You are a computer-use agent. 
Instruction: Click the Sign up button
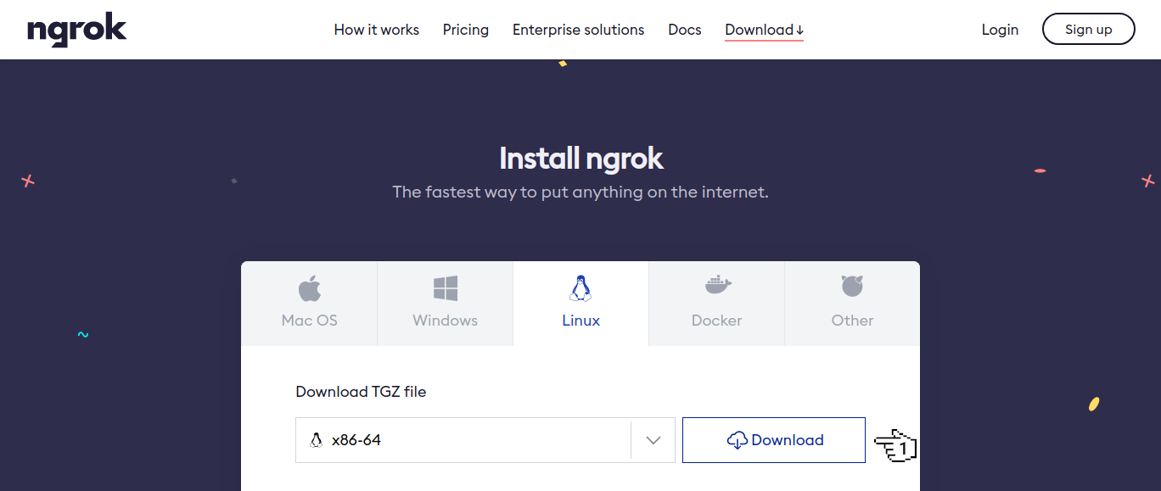pos(1088,28)
